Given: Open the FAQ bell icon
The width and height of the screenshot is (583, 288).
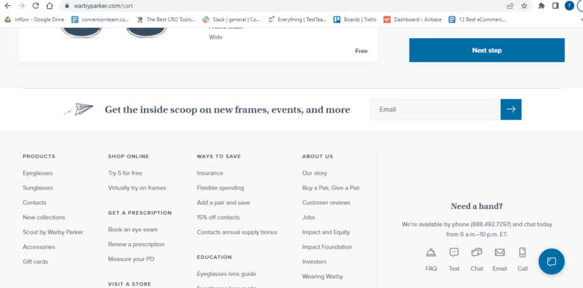Looking at the screenshot, I should pos(431,253).
